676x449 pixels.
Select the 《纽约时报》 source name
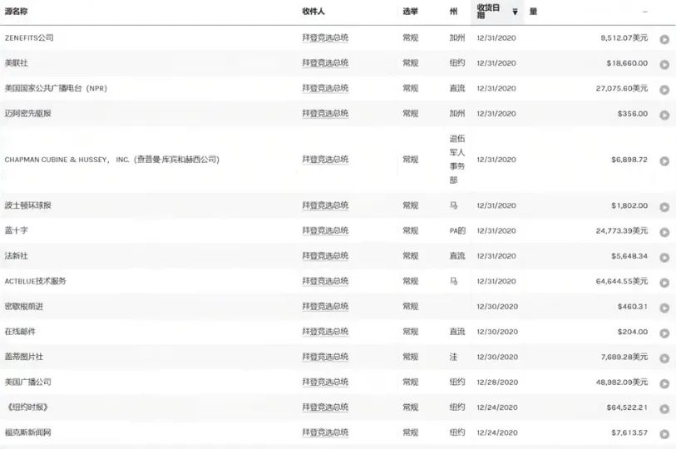[27, 407]
